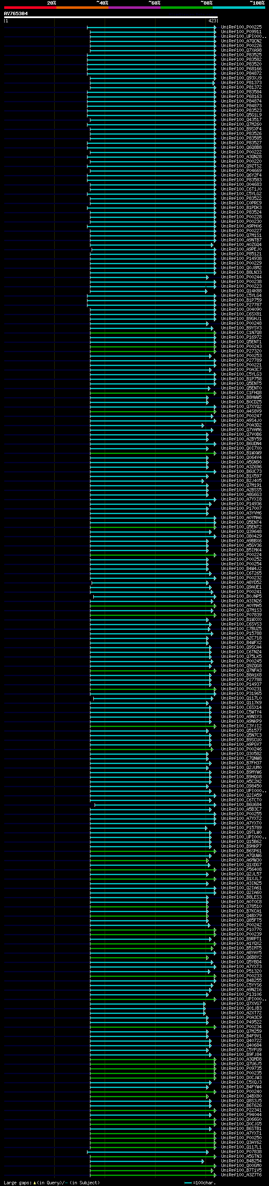Click the green ~80% identity legend segment
Image resolution: width=269 pixels, height=1186 pixels.
pos(187,8)
